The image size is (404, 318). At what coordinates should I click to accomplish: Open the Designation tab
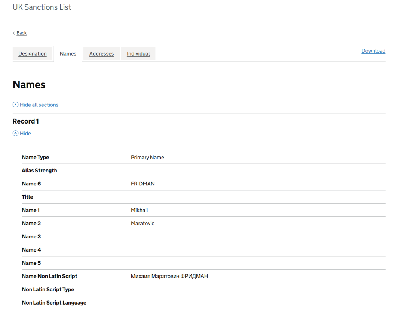coord(33,54)
